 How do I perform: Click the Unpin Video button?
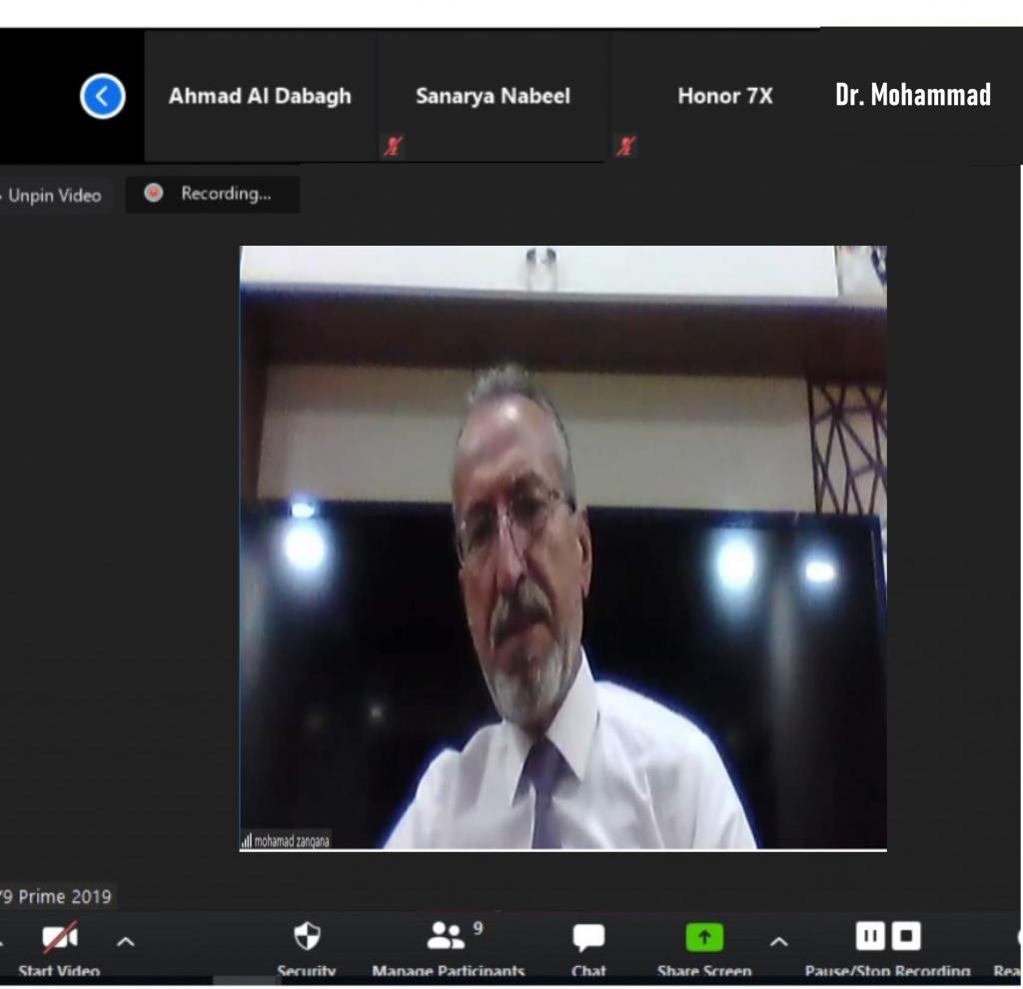tap(54, 196)
